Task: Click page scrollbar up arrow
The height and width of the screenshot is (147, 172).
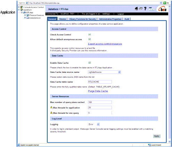Action: click(170, 7)
